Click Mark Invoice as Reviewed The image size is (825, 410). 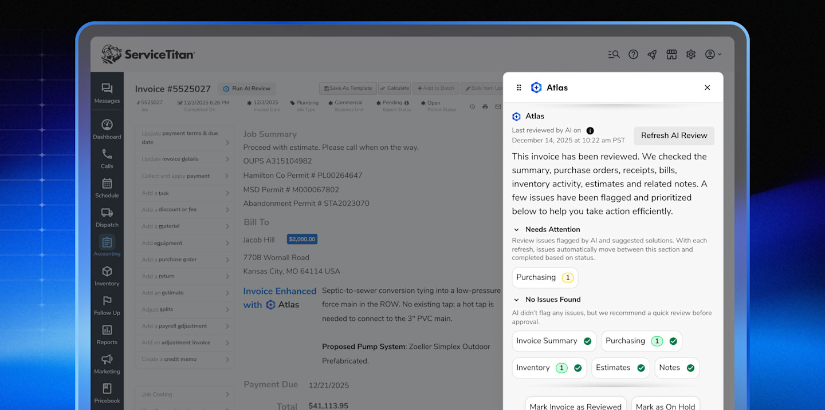pos(575,404)
